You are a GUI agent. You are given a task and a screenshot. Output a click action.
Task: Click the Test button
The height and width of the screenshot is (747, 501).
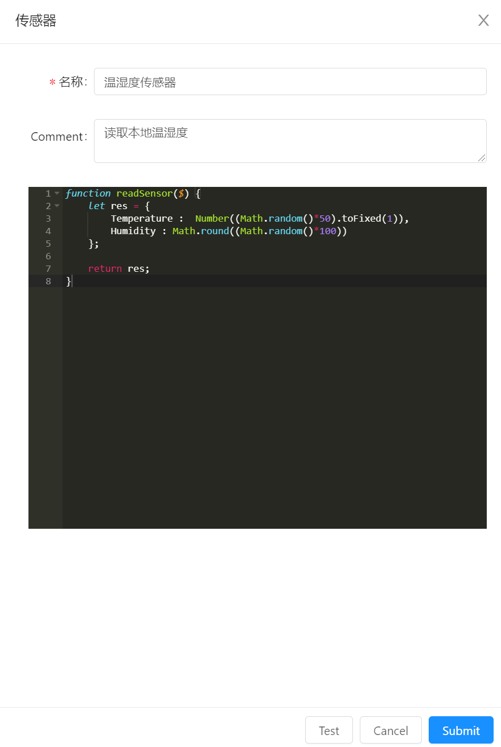(x=329, y=730)
